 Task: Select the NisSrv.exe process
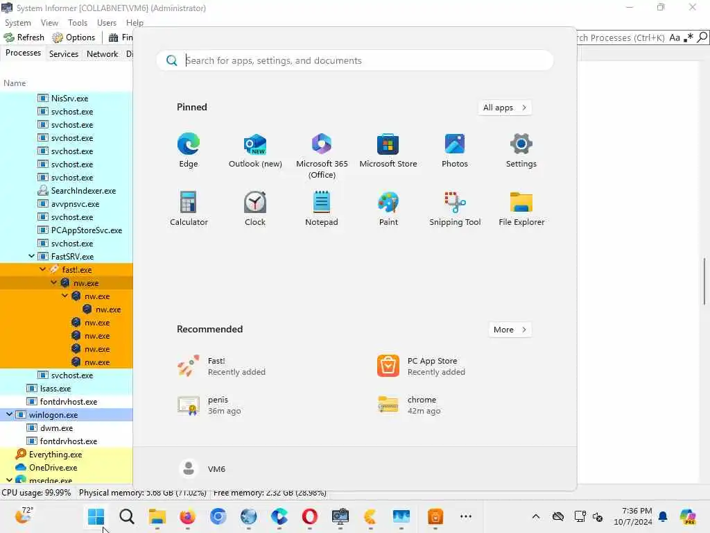67,99
